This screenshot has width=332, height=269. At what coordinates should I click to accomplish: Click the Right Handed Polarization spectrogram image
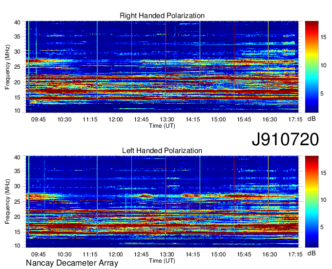tap(162, 67)
